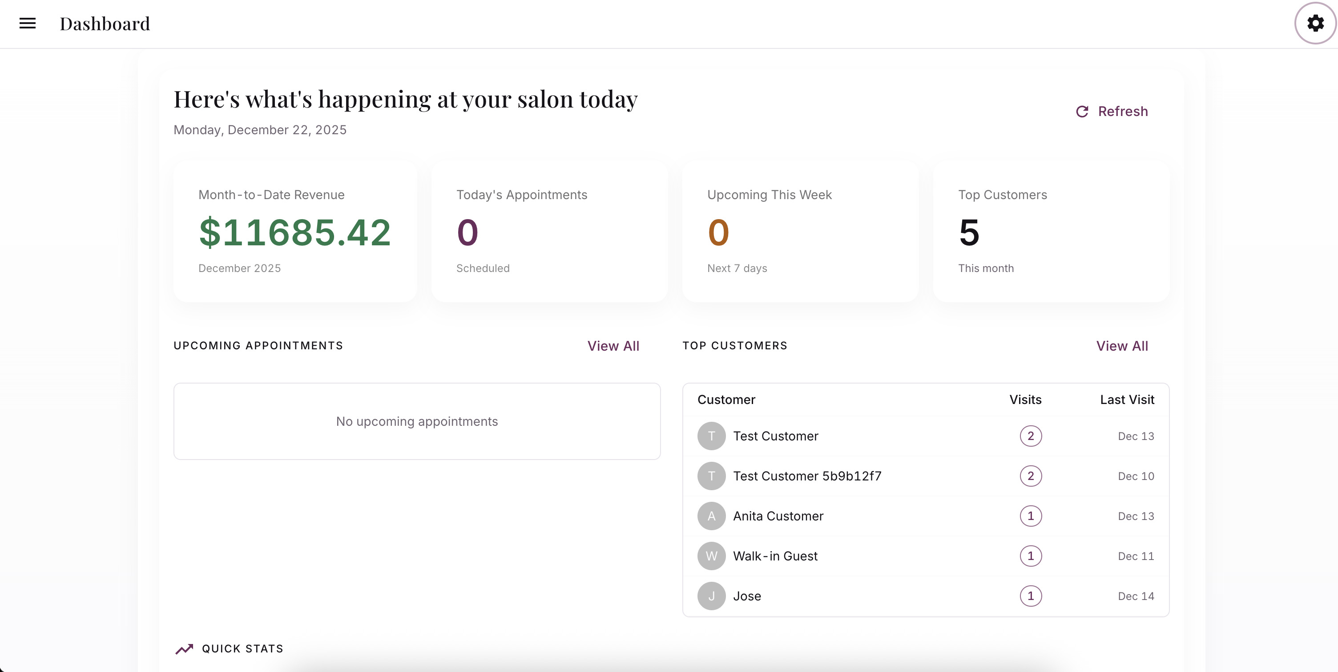This screenshot has width=1338, height=672.
Task: Open the Top Customers summary card
Action: coord(1051,232)
